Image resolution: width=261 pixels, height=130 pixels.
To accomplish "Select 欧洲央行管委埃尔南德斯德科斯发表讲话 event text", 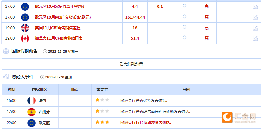I will 156,112.
